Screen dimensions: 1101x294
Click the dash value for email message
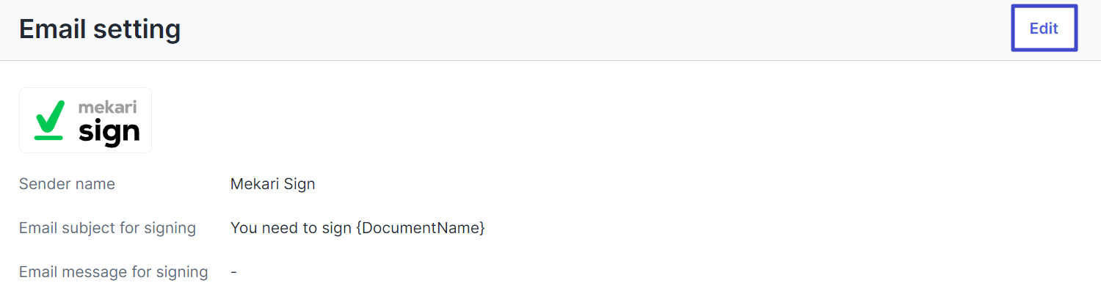click(233, 272)
